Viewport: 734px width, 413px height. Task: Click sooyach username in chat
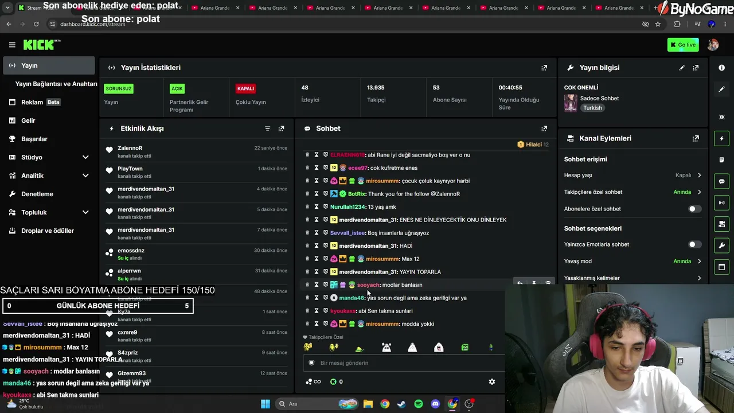(x=368, y=285)
